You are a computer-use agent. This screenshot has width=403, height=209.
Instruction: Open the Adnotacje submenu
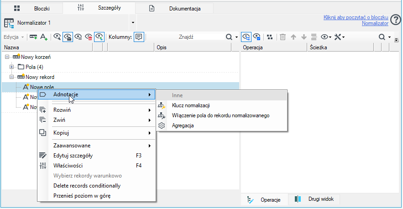(97, 94)
